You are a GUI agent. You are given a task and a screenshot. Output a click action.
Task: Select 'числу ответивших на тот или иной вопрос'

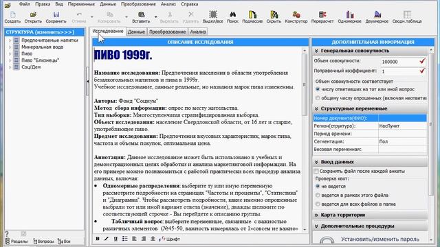318,89
